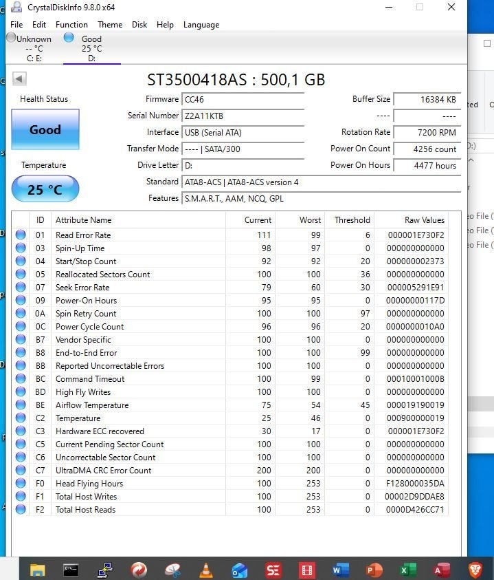Select the Uncorrectable Sector Count text
494x580 pixels.
point(105,458)
